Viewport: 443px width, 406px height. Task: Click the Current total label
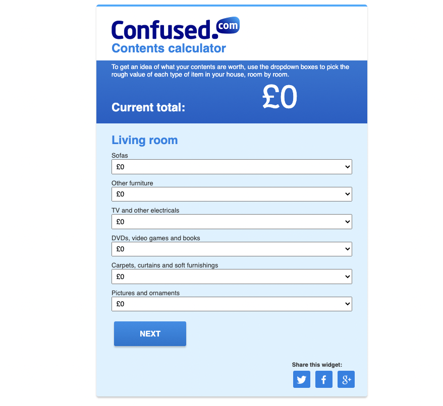click(148, 107)
